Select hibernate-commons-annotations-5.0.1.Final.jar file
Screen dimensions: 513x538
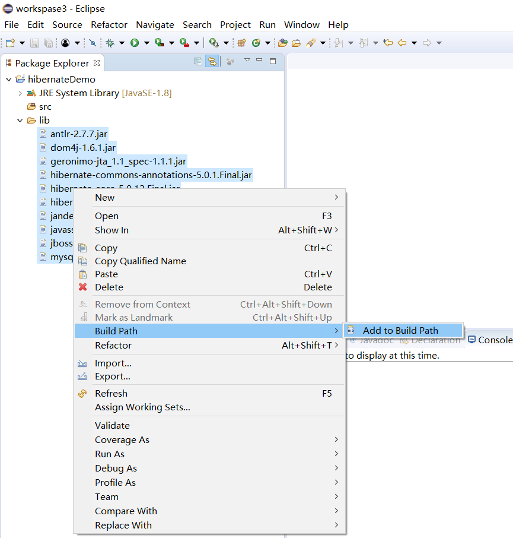[151, 175]
